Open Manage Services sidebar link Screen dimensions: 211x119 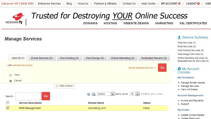pyautogui.click(x=190, y=86)
